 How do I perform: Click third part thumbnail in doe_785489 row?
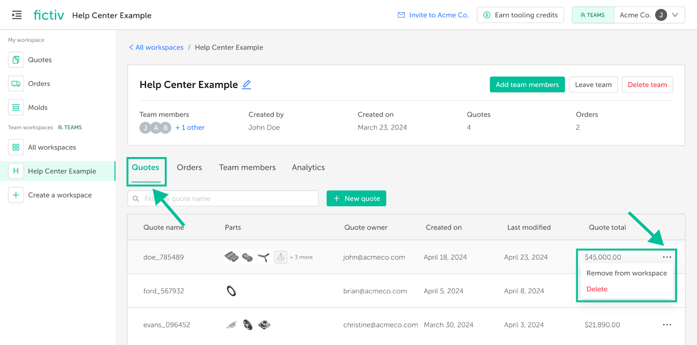point(264,258)
